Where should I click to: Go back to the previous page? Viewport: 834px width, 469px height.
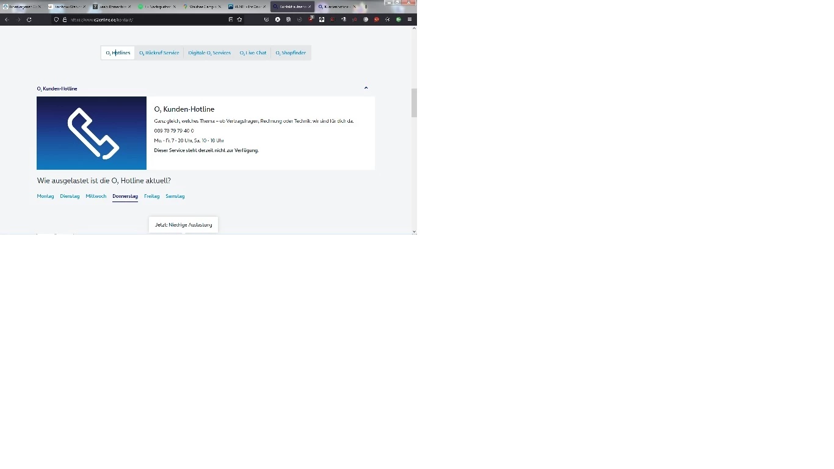tap(7, 20)
